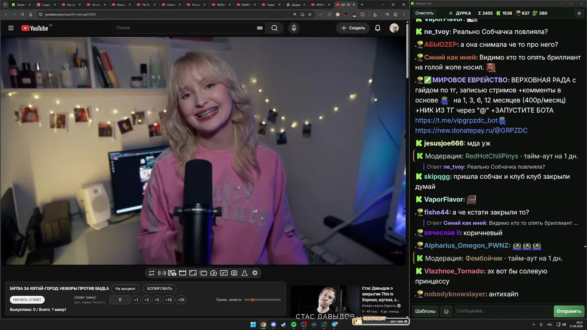
Task: Open the on-screen keyboard in the search box
Action: 260,28
